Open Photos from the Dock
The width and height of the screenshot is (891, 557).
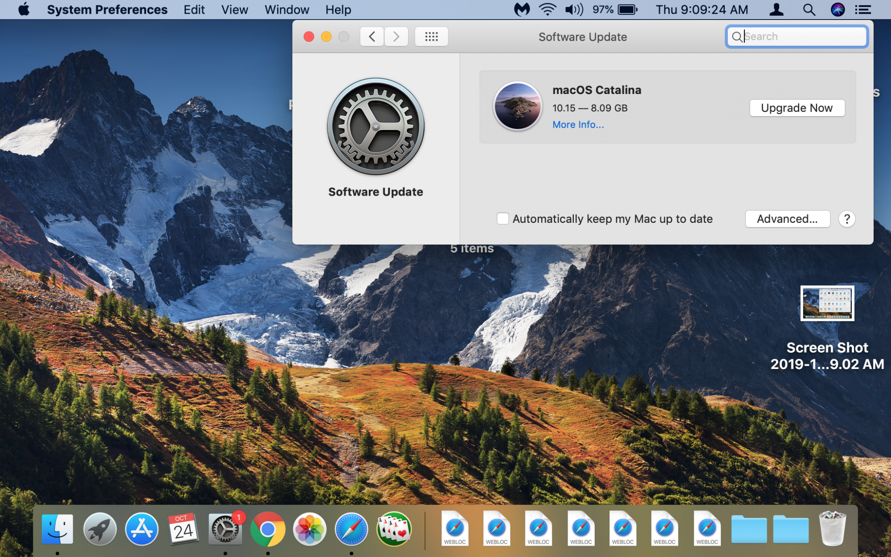pyautogui.click(x=310, y=529)
